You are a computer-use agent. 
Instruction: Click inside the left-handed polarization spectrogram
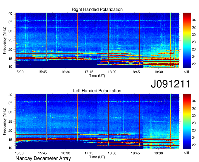97,121
